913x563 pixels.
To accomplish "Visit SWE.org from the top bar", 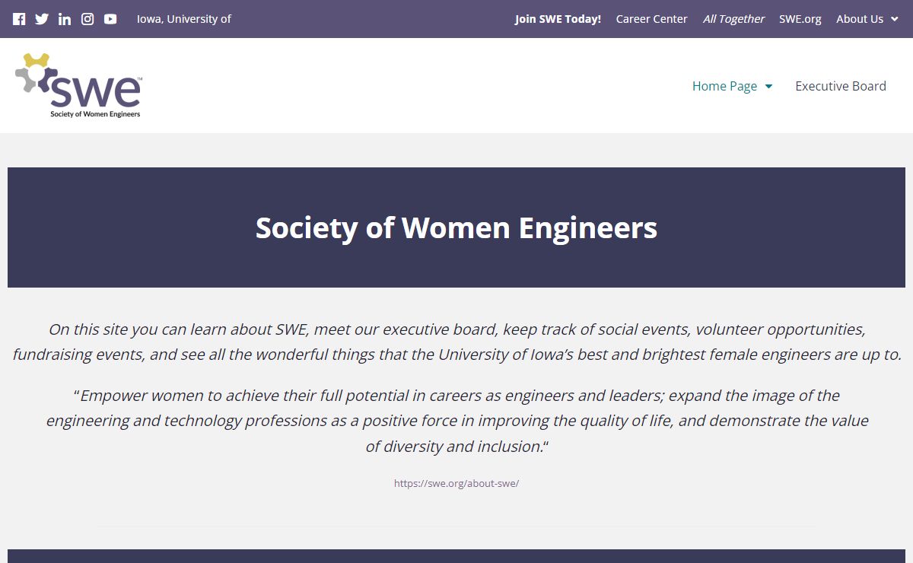I will tap(800, 19).
